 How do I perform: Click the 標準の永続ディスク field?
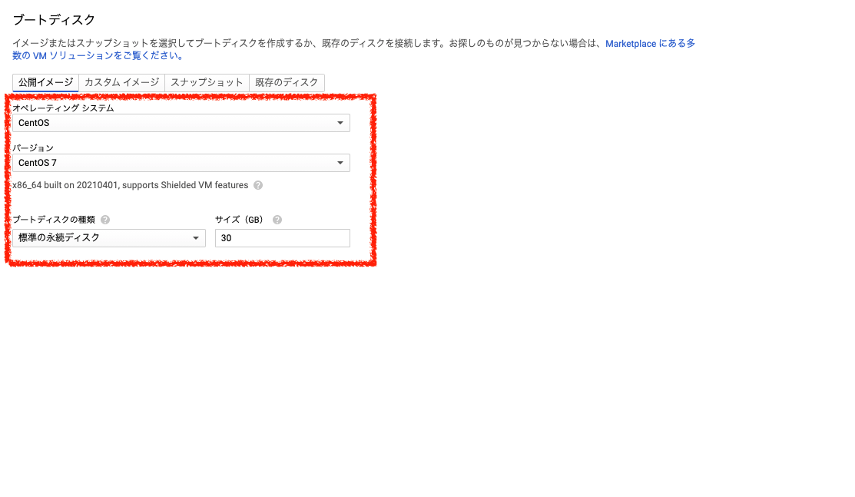click(92, 237)
